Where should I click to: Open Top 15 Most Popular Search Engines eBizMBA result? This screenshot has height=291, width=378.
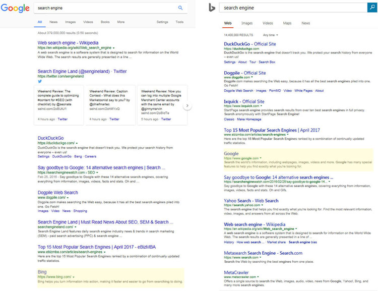coord(97,247)
